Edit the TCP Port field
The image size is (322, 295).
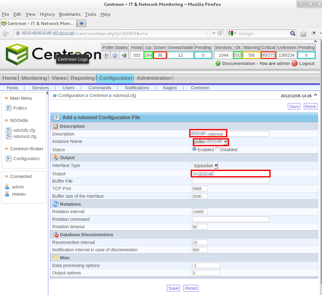(200, 188)
